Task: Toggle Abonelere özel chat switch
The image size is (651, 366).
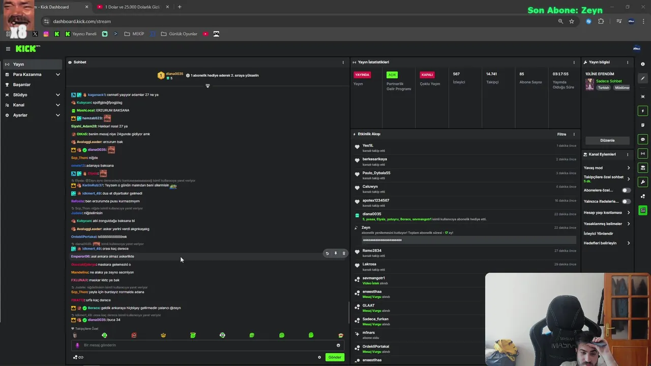Action: coord(626,190)
